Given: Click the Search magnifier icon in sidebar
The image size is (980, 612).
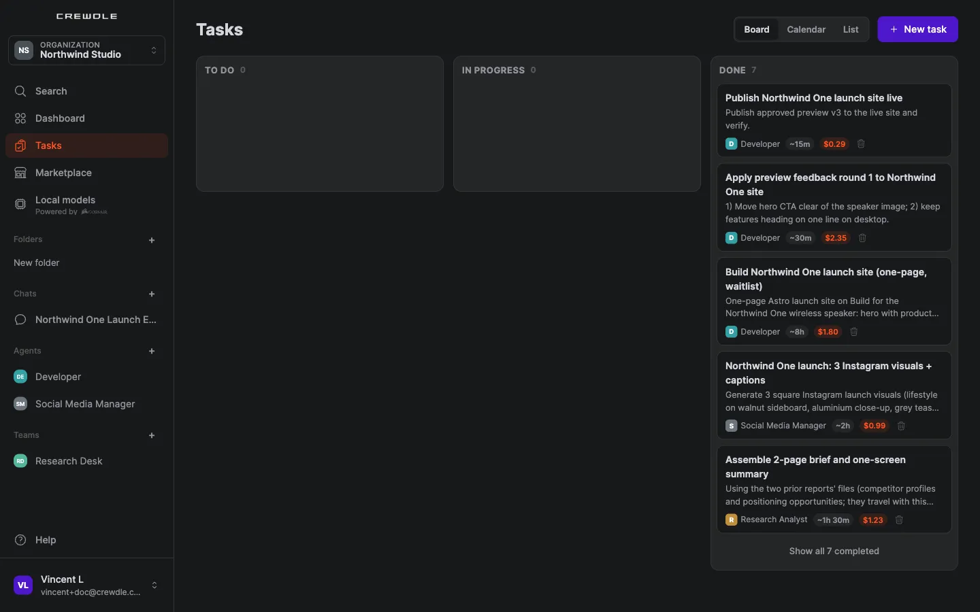Looking at the screenshot, I should [20, 91].
